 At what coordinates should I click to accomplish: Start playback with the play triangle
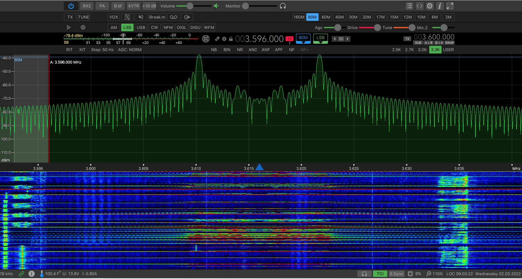(x=69, y=27)
